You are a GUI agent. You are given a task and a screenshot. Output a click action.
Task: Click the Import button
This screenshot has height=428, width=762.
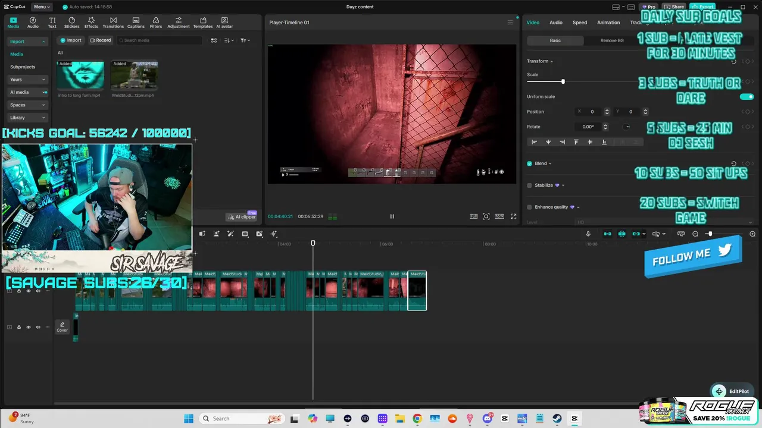click(70, 40)
